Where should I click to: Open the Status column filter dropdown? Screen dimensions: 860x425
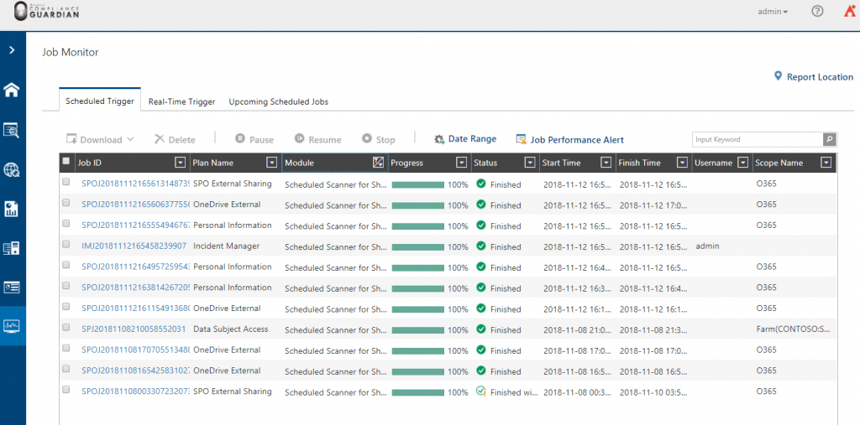click(x=530, y=163)
